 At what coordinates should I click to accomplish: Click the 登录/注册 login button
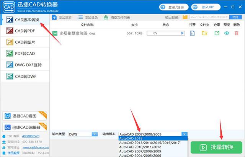tap(174, 7)
